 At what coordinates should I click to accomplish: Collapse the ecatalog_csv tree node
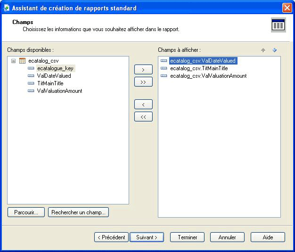[x=13, y=61]
